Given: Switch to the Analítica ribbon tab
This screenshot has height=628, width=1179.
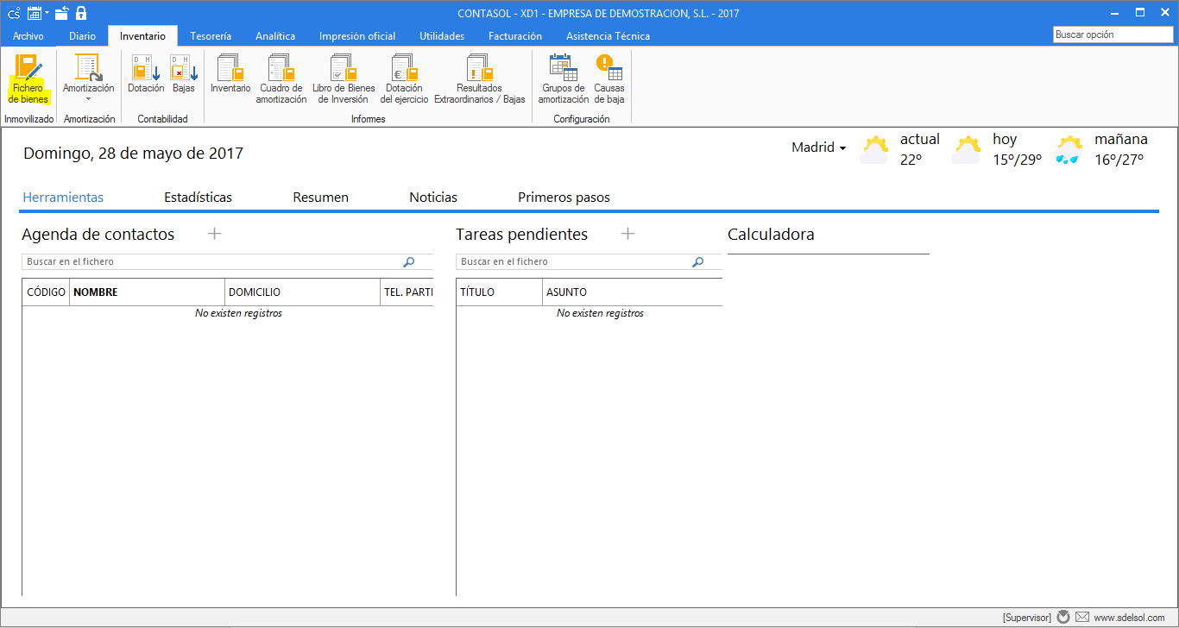Looking at the screenshot, I should [x=275, y=36].
